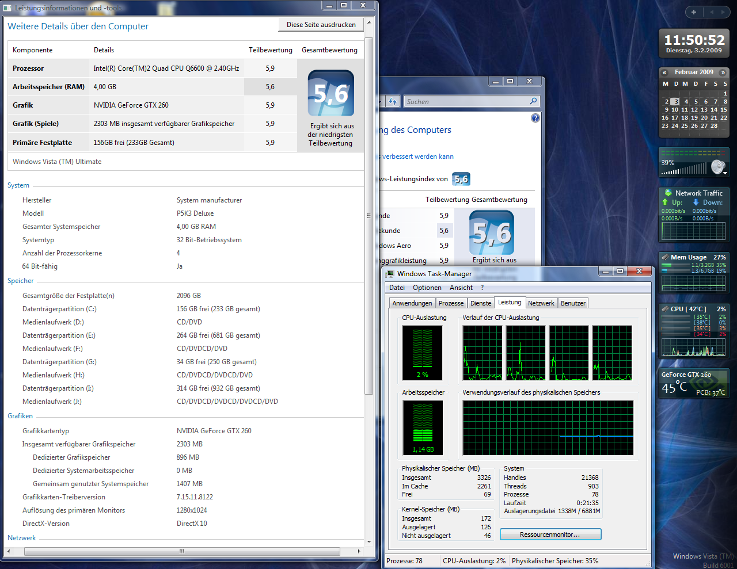Open the Ansicht menu in Task-Manager
Image resolution: width=737 pixels, height=569 pixels.
pyautogui.click(x=461, y=288)
